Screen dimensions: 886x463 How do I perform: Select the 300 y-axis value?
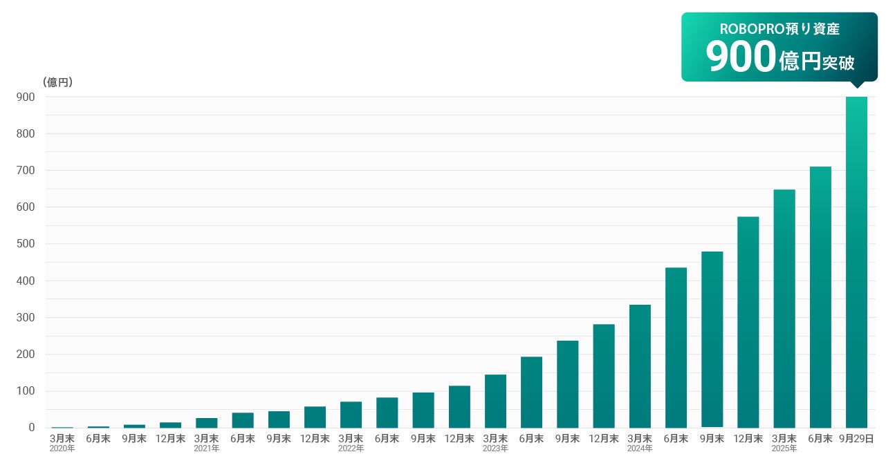pyautogui.click(x=26, y=318)
